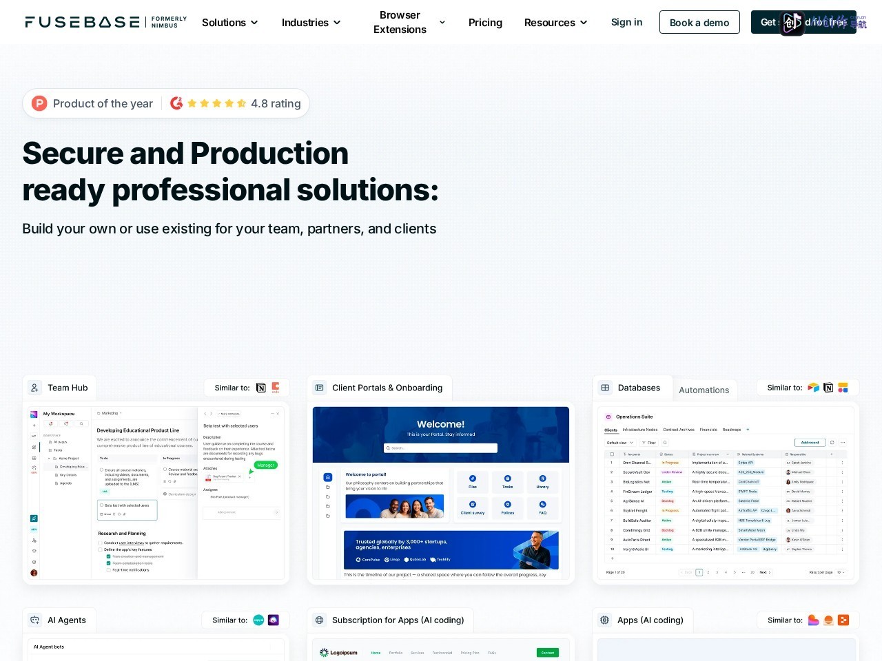Click the purple app icon beside copy.ai
This screenshot has height=661, width=882.
point(274,620)
